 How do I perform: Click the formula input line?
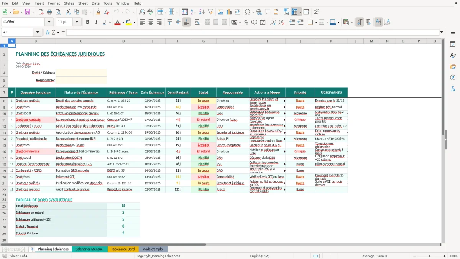tap(252, 32)
